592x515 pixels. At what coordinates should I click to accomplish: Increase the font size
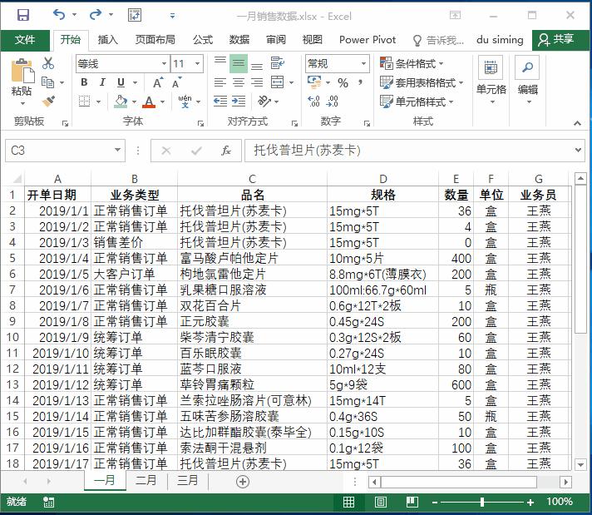pos(158,82)
